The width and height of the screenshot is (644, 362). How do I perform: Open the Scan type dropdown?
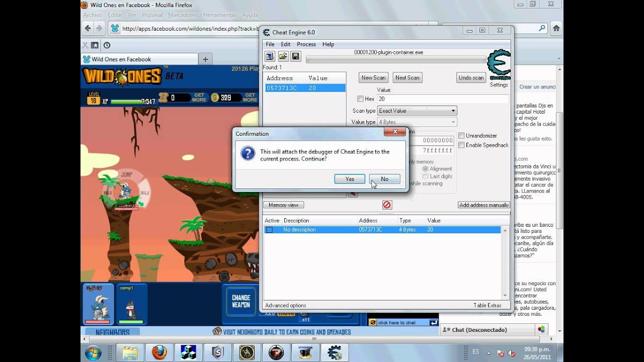click(x=417, y=111)
